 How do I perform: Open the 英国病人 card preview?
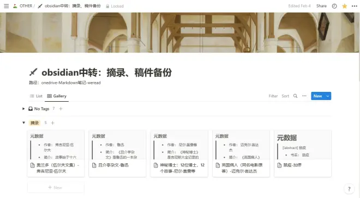(241, 145)
